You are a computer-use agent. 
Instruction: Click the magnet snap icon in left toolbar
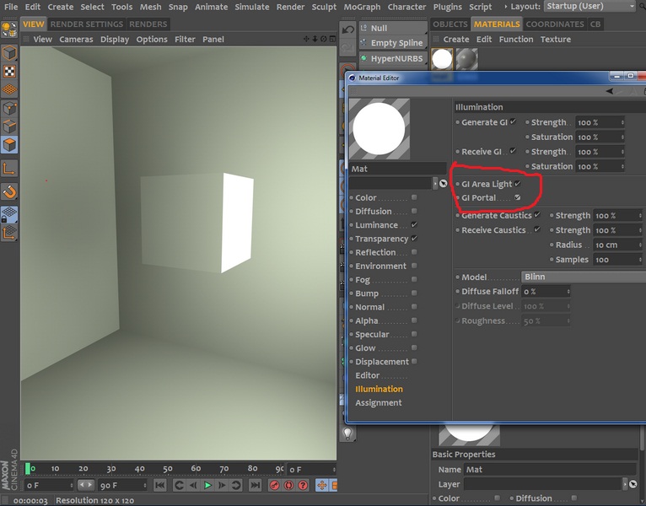(x=9, y=191)
